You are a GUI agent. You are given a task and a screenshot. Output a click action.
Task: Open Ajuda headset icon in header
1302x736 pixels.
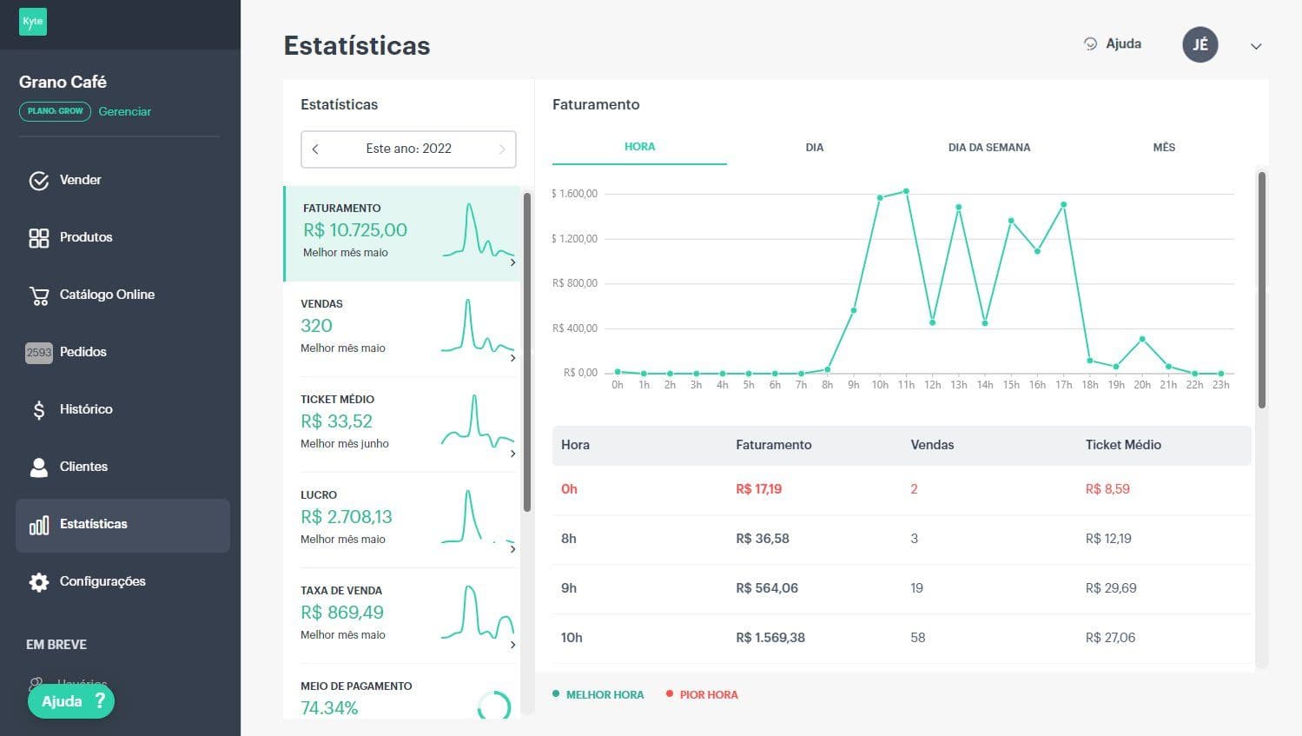pyautogui.click(x=1091, y=43)
